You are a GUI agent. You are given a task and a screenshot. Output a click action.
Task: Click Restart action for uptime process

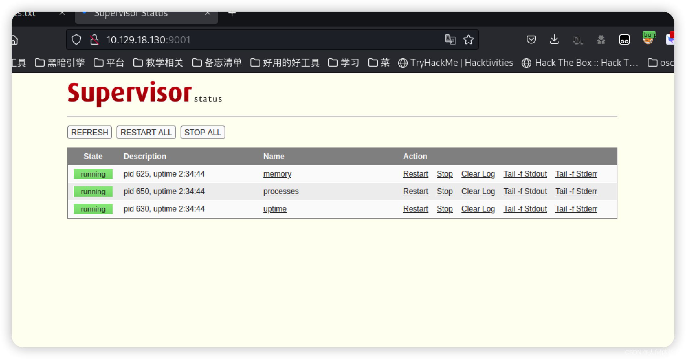point(415,209)
